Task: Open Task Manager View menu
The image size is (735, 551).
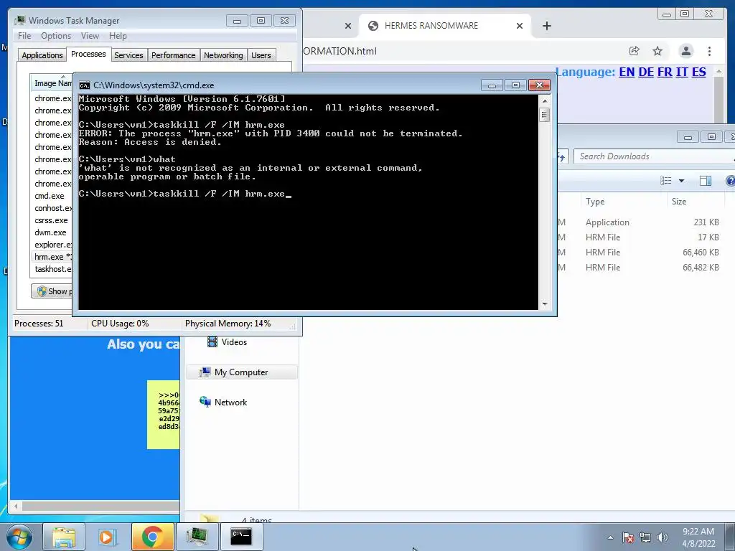Action: click(x=90, y=36)
